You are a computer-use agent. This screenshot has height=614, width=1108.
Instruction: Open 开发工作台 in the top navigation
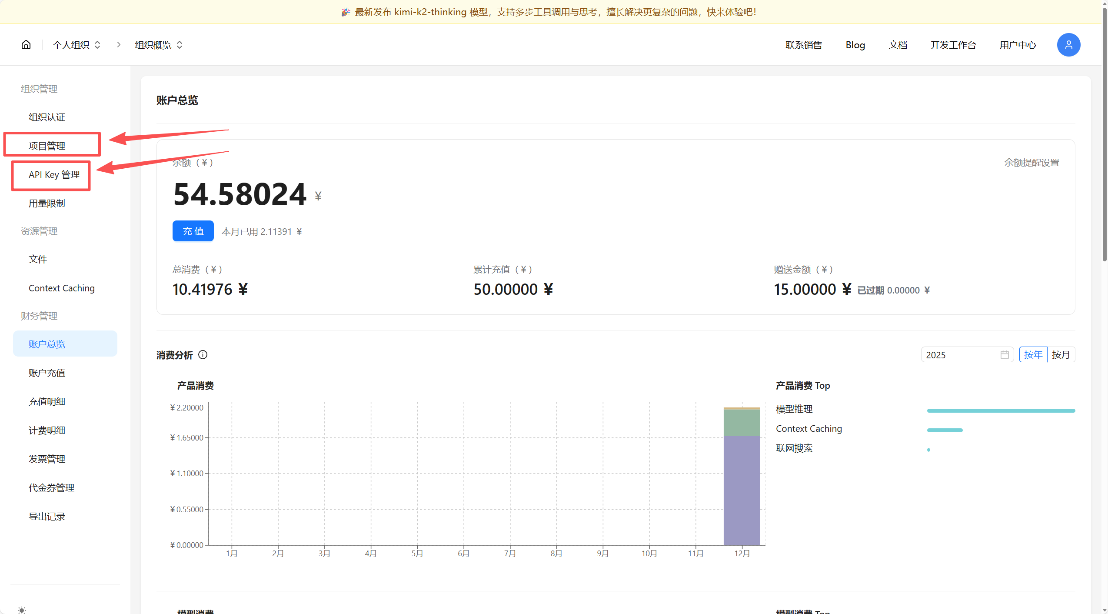click(x=953, y=45)
